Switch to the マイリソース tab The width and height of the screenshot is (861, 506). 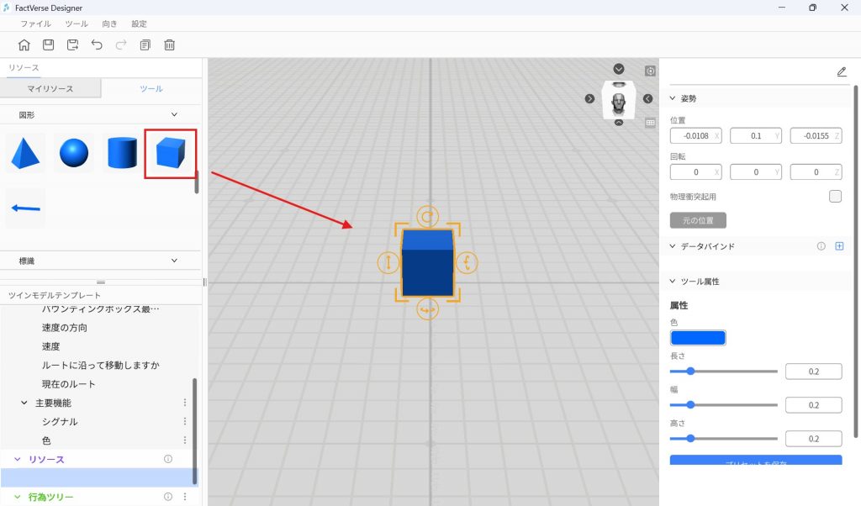(x=50, y=88)
